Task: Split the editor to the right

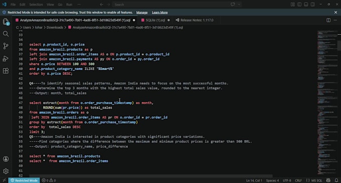Action: click(328, 20)
